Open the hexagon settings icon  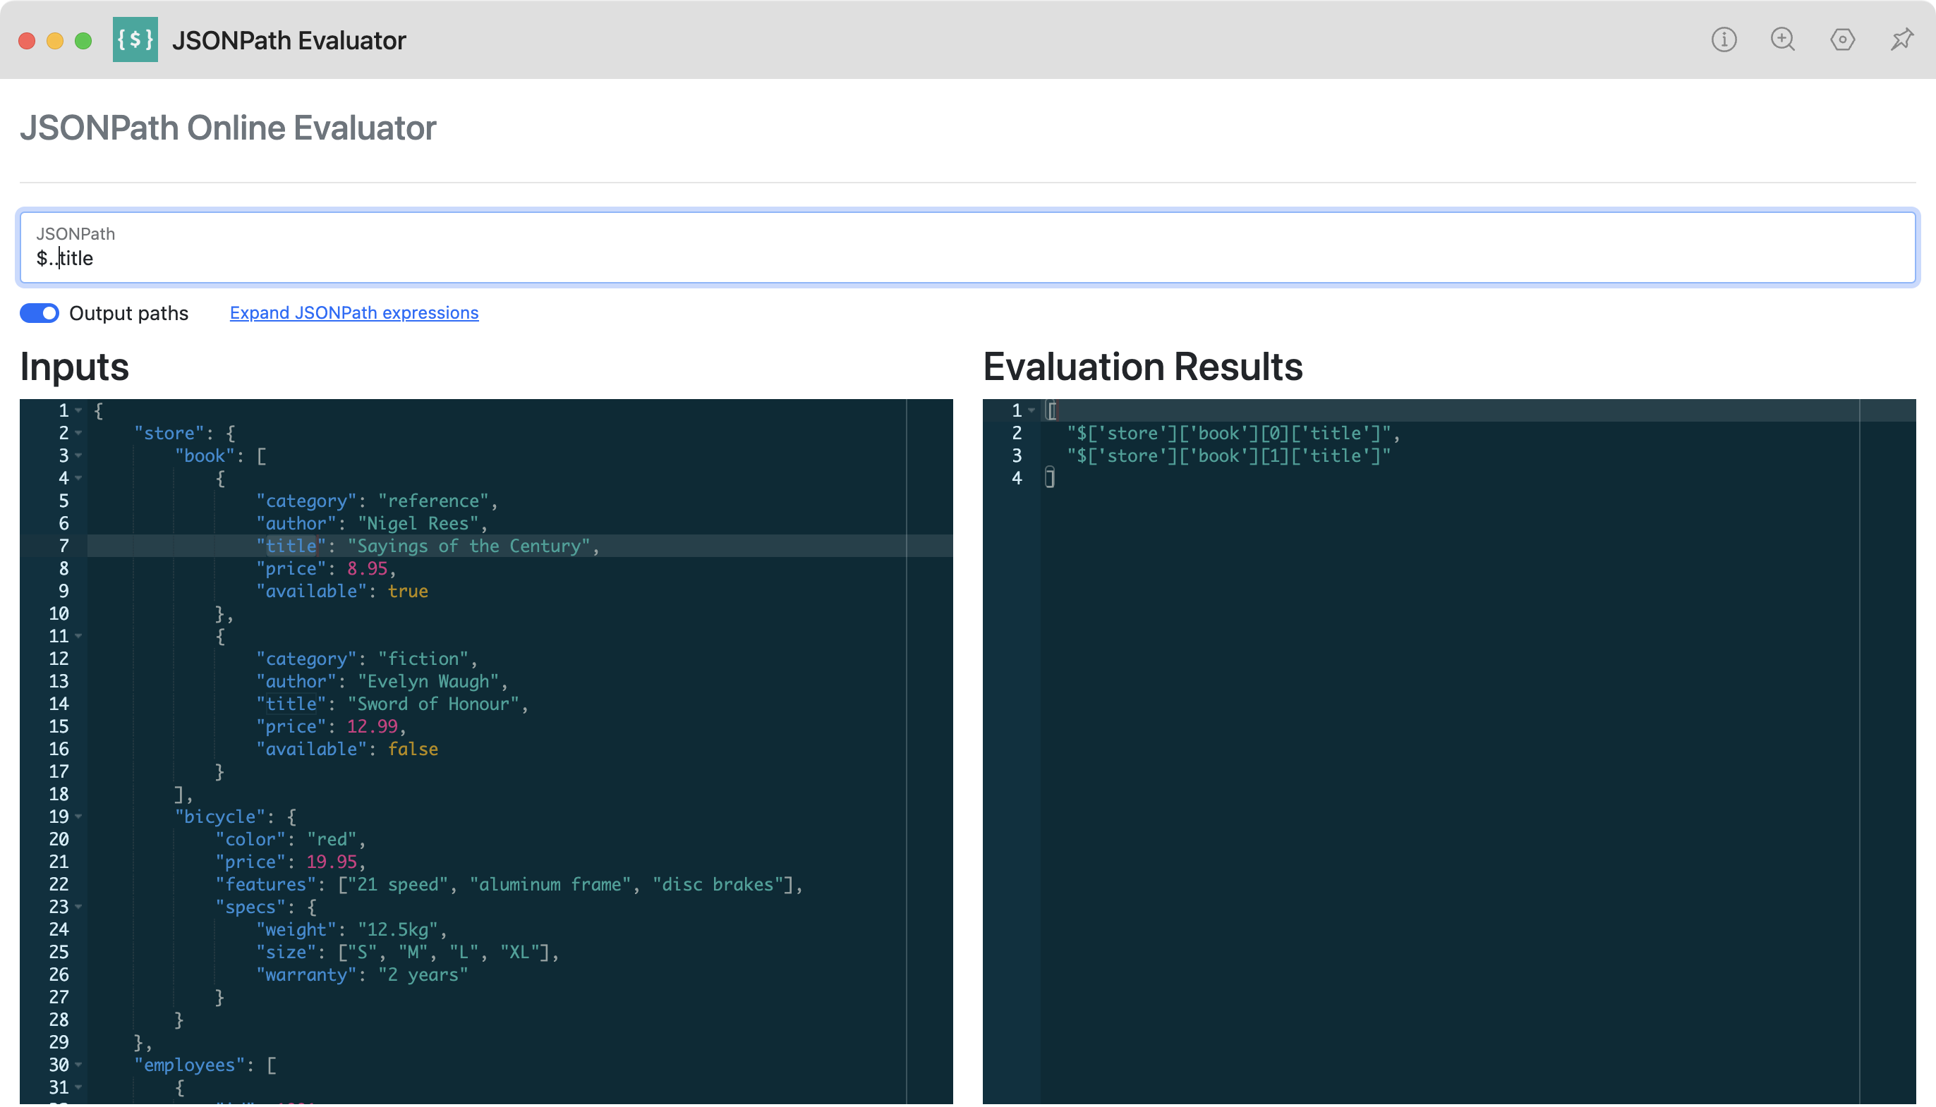(x=1842, y=39)
